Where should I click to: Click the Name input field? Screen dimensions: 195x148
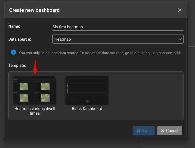point(118,27)
